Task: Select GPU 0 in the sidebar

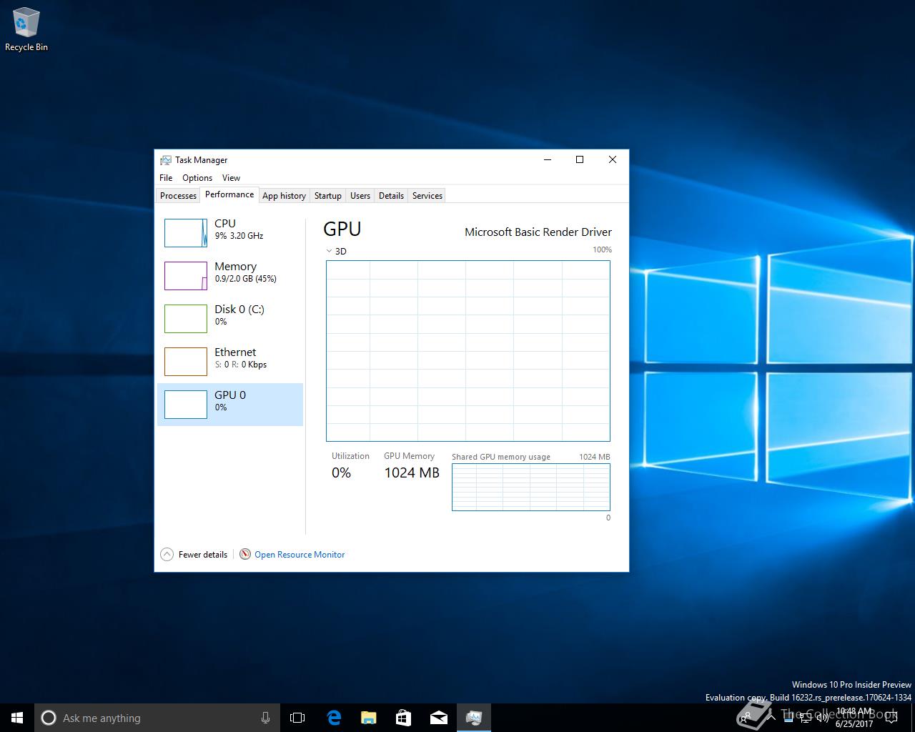Action: click(x=230, y=405)
